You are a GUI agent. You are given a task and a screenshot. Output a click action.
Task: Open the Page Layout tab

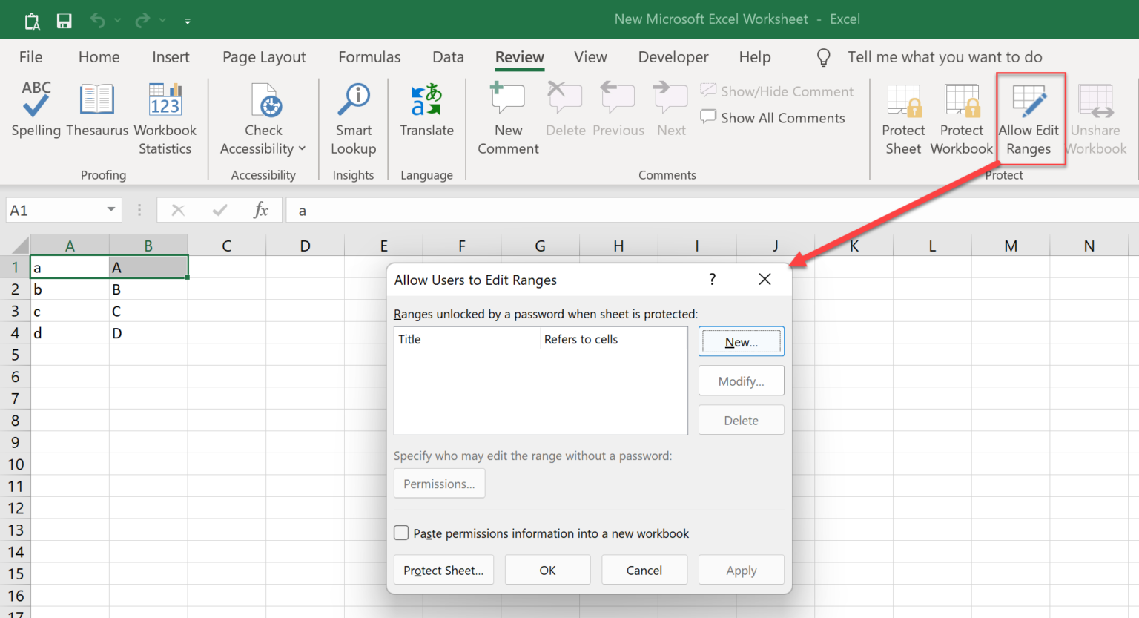pos(264,57)
